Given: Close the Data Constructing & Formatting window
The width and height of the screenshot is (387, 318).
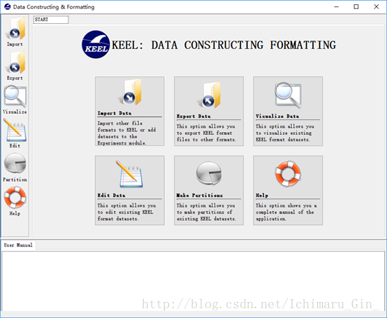Looking at the screenshot, I should pos(377,7).
